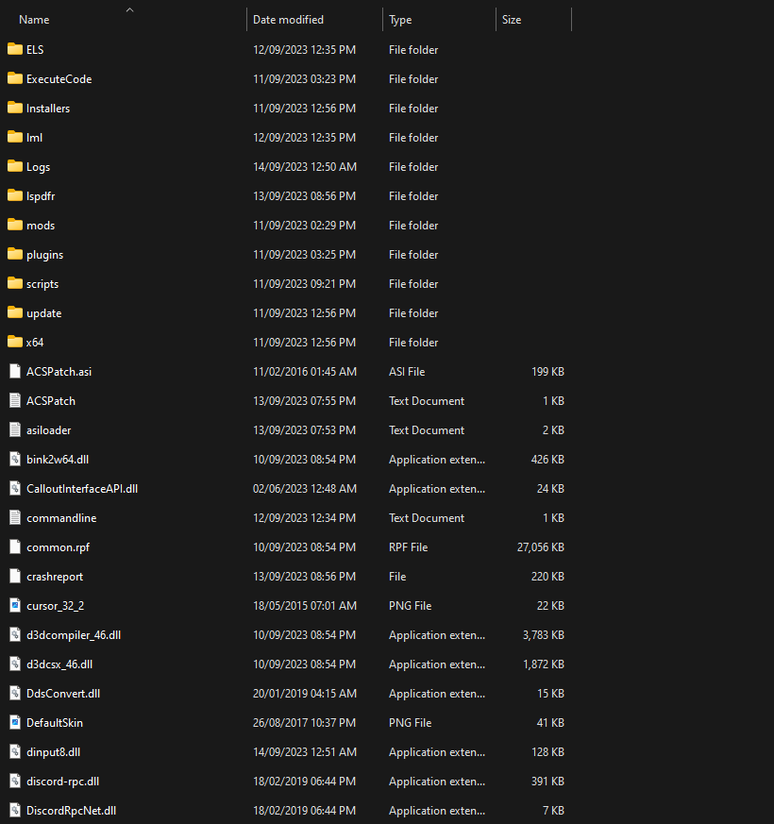774x824 pixels.
Task: Select the ACSPatch.asi file icon
Action: point(15,372)
